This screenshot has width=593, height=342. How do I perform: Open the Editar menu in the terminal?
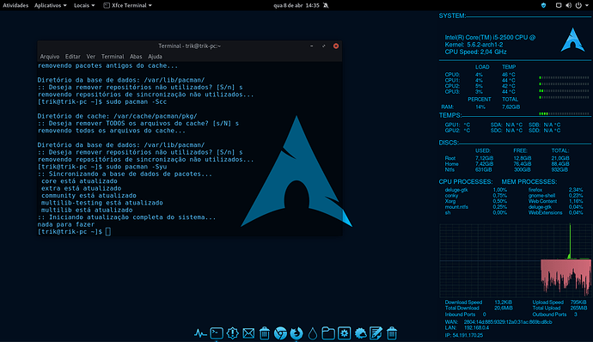(72, 57)
